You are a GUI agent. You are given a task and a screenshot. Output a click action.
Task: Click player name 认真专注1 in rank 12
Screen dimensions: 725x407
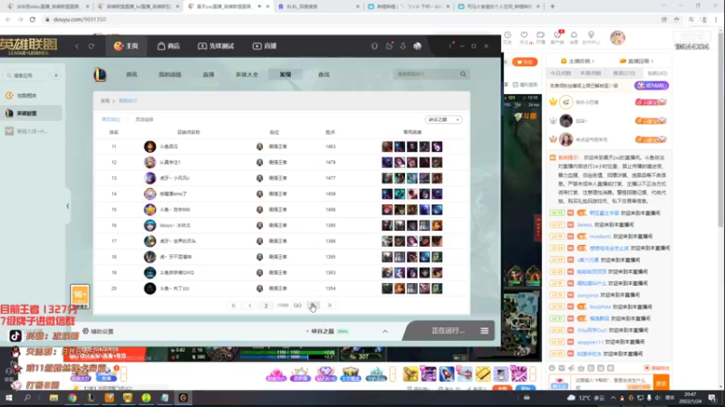[x=169, y=163]
